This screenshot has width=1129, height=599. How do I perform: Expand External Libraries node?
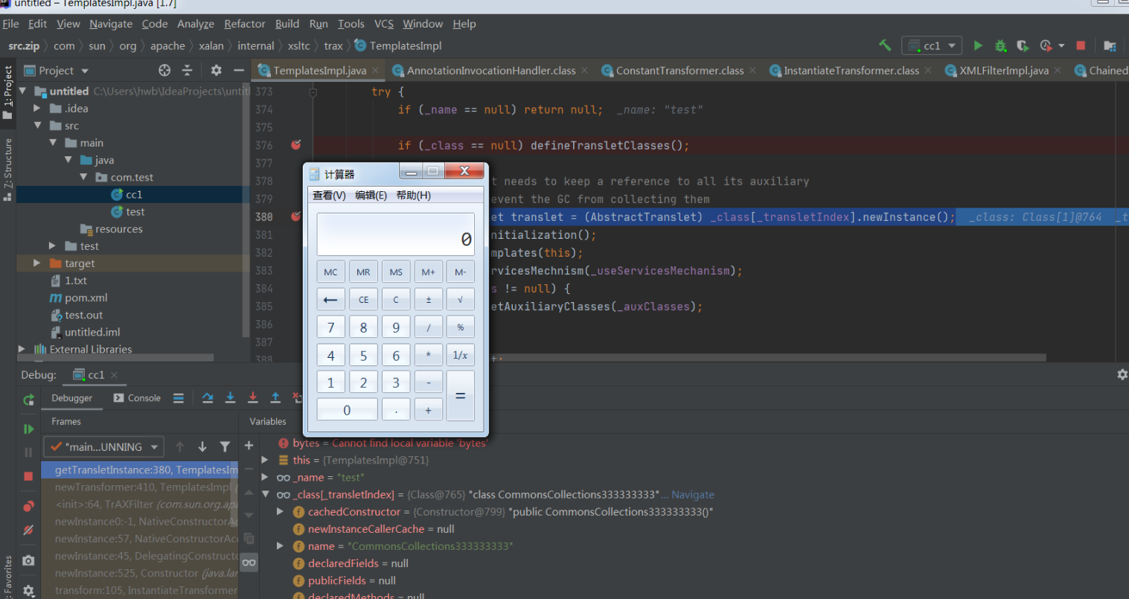point(22,349)
